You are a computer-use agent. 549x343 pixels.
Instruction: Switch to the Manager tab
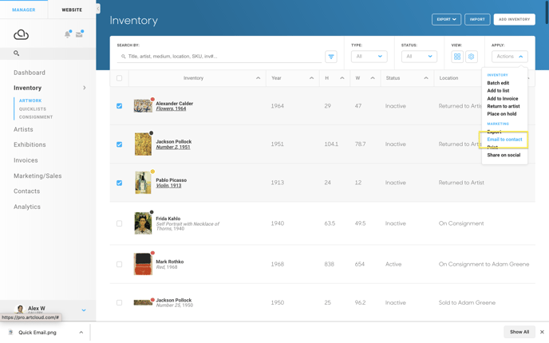24,10
